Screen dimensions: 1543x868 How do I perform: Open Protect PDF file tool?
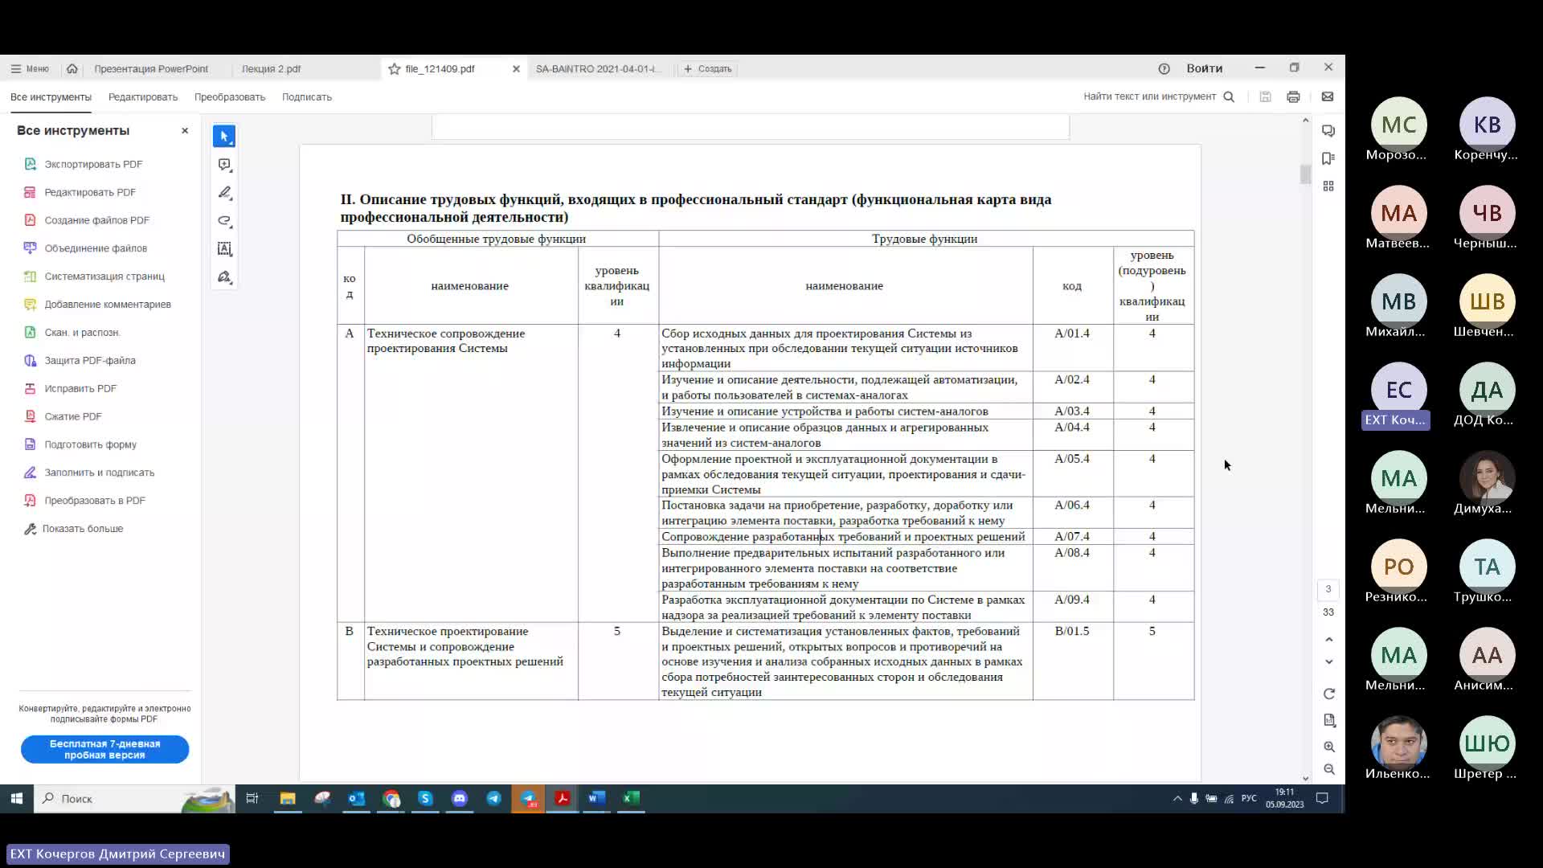click(x=90, y=361)
